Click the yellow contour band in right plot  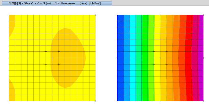tap(158, 58)
